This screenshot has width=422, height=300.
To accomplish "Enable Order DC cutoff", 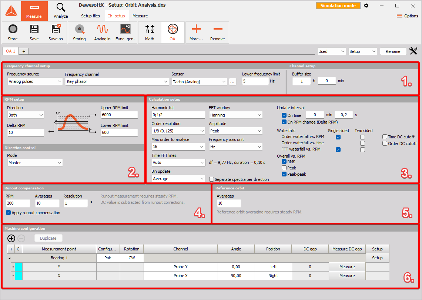I will point(385,144).
